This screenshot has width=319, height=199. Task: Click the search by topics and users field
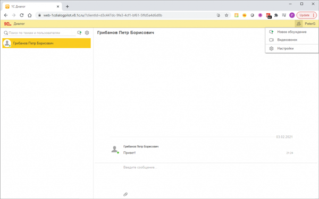(40, 33)
